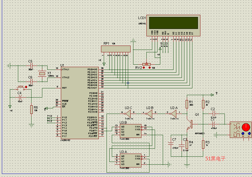The image size is (252, 177).
Task: Select the U3:B 74HC390 counter block
Action: pyautogui.click(x=131, y=131)
